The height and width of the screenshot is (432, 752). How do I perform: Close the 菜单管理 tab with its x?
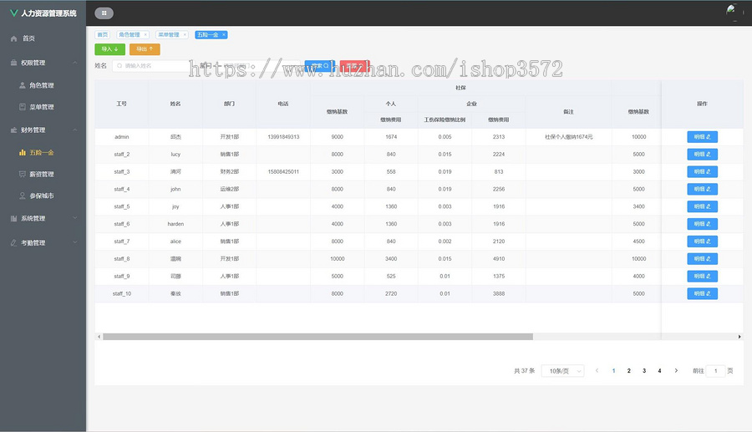tap(185, 34)
